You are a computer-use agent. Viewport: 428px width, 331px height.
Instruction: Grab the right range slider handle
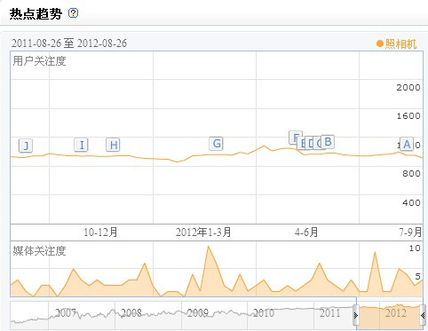423,316
